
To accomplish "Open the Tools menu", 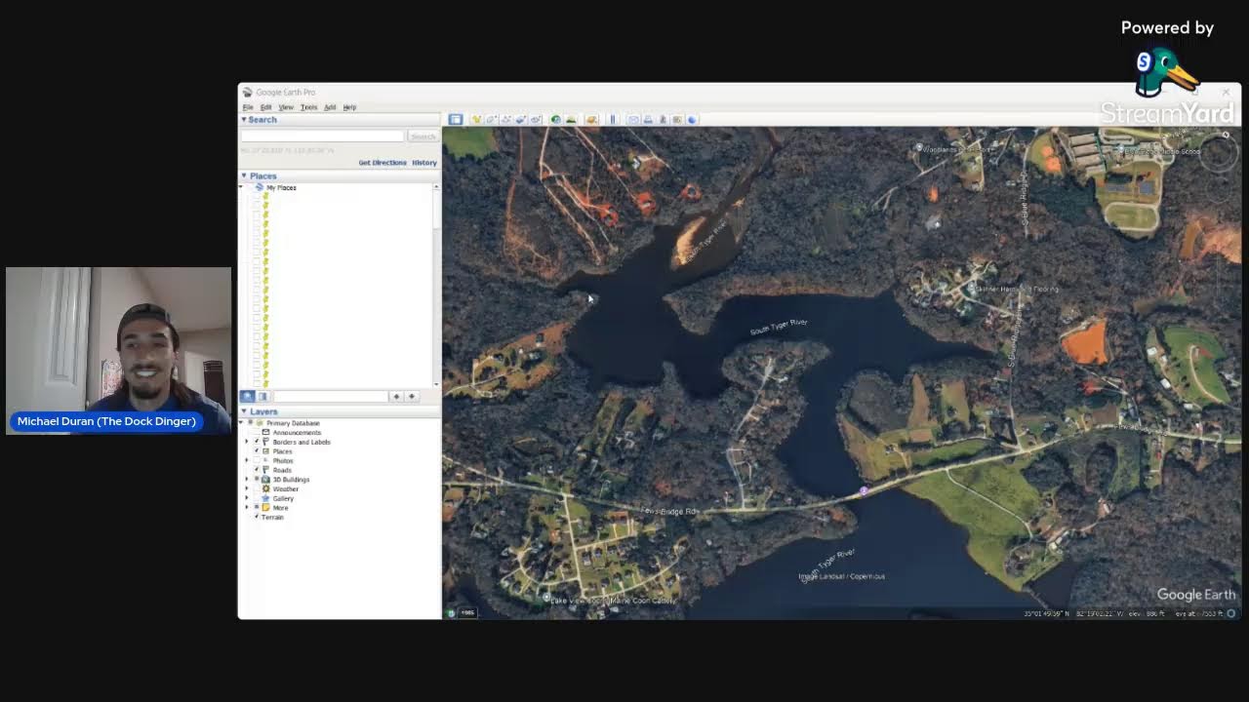I will point(308,107).
